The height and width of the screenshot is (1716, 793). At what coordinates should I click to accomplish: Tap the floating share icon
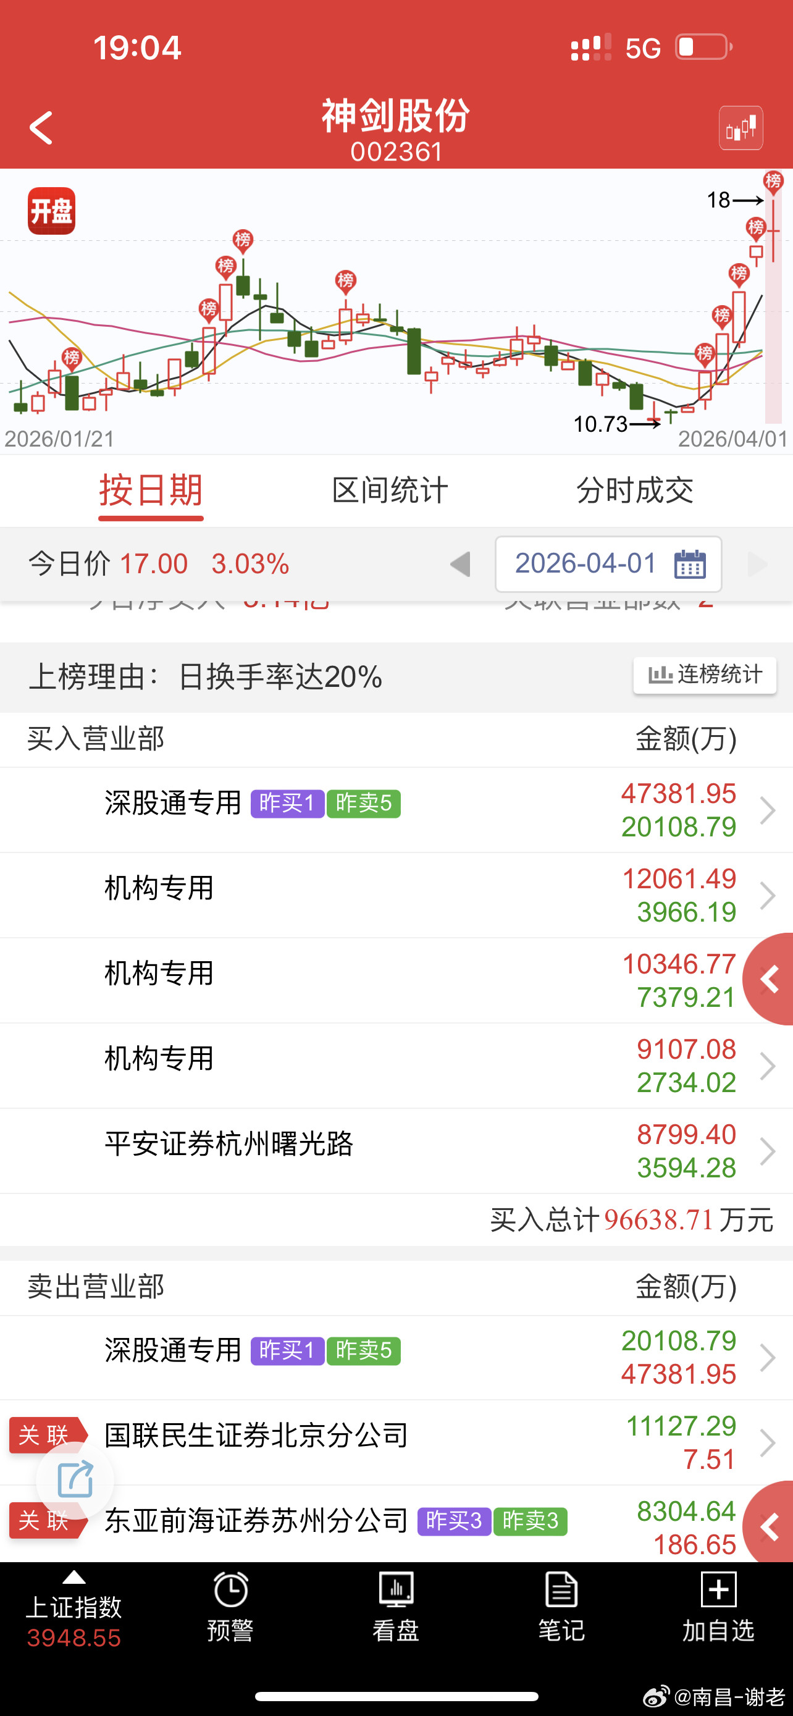tap(75, 1480)
